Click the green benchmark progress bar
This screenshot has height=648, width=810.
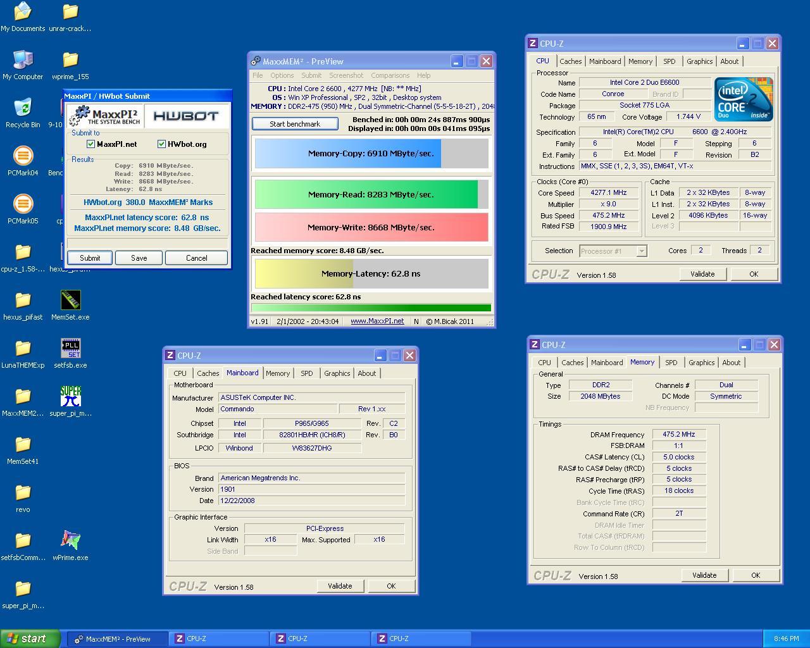pyautogui.click(x=371, y=308)
